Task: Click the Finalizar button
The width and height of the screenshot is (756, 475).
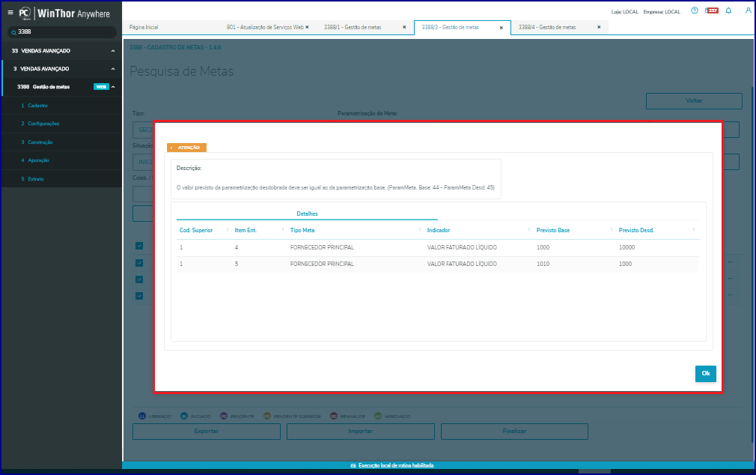Action: pos(514,432)
